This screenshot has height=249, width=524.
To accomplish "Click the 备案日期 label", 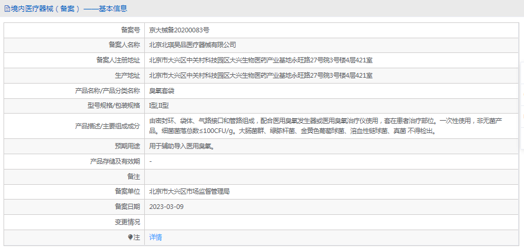I will point(127,207).
